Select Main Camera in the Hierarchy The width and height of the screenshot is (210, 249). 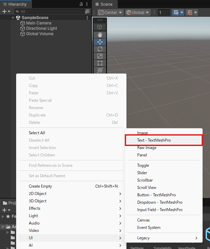pos(39,23)
